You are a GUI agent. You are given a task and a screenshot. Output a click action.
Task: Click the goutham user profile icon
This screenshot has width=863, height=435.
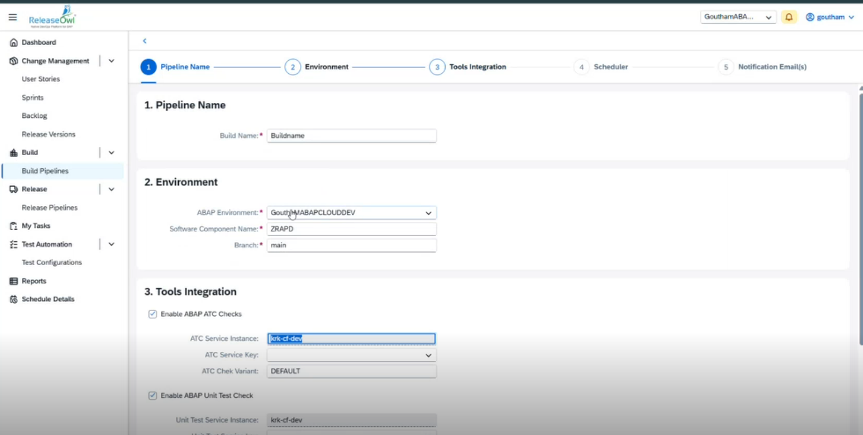[x=810, y=17]
